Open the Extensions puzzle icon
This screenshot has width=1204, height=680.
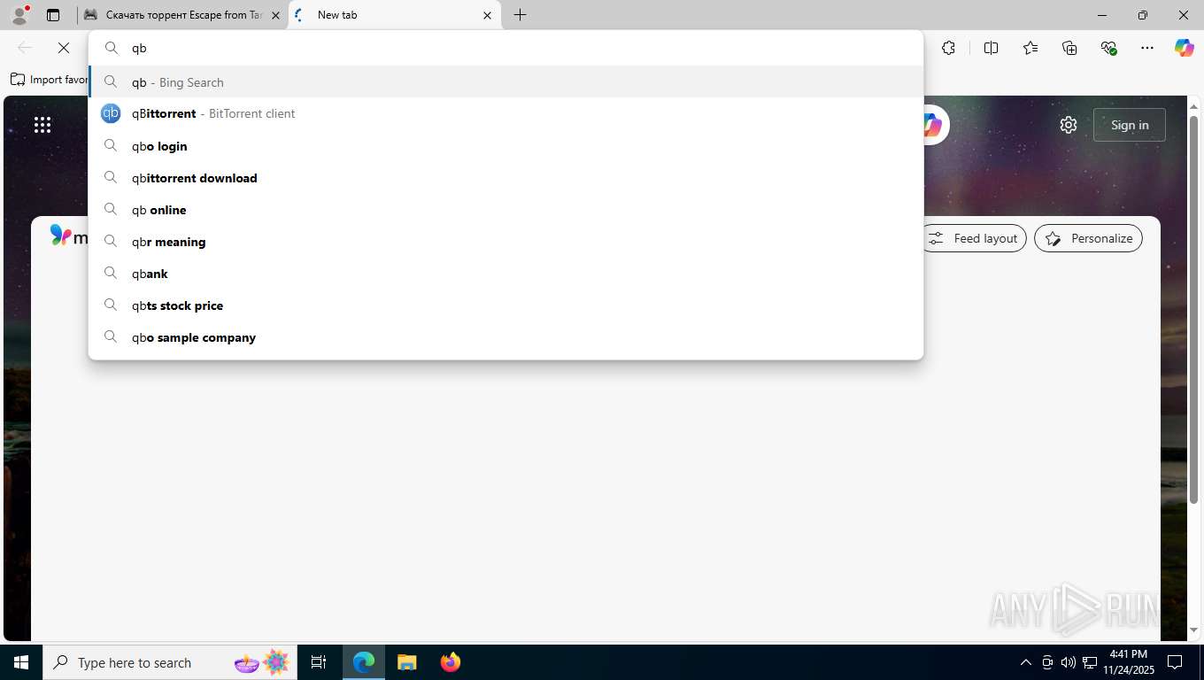point(948,48)
